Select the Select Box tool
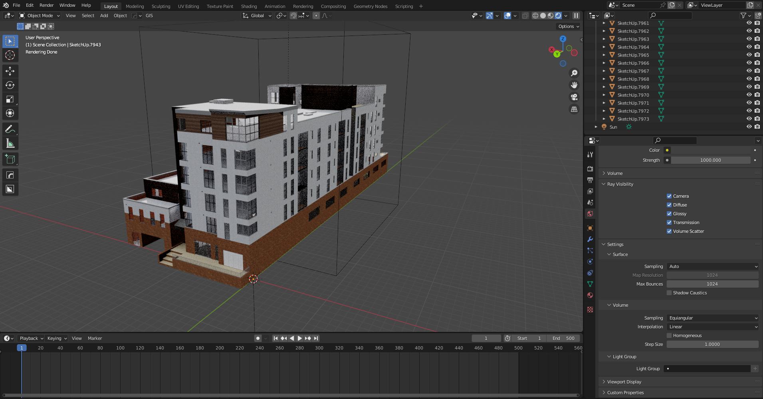The width and height of the screenshot is (763, 399). pos(10,41)
